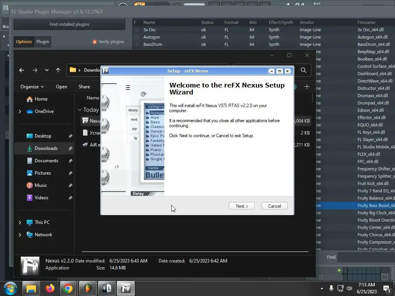Viewport: 395px width, 296px height.
Task: Show hidden system tray icons
Action: [x=322, y=288]
